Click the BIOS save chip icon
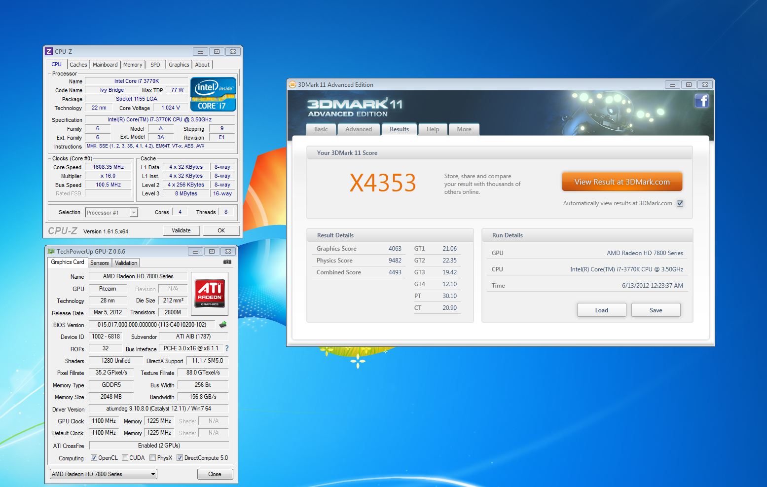Viewport: 767px width, 487px height. pyautogui.click(x=223, y=325)
